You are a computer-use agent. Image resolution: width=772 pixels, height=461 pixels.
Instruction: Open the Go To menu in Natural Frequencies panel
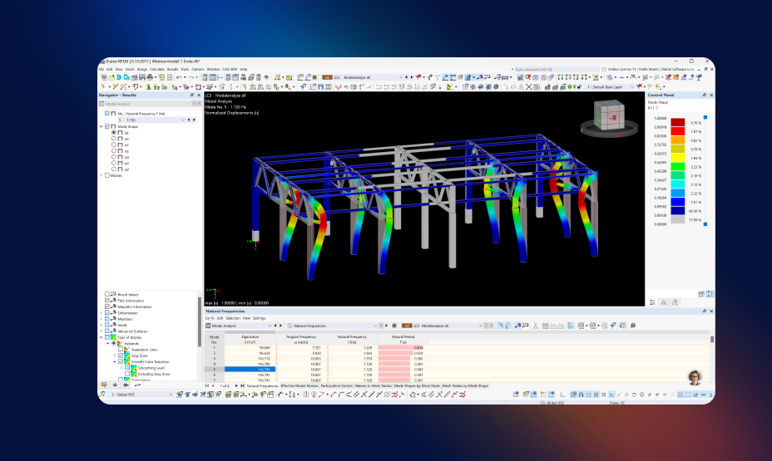(x=210, y=318)
